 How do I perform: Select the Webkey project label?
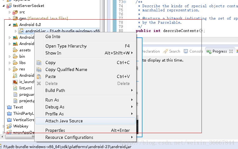click(21, 126)
